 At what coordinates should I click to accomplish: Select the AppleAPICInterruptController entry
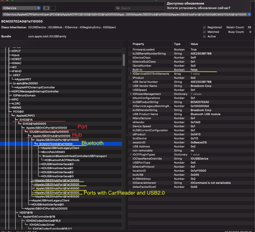(x=36, y=87)
